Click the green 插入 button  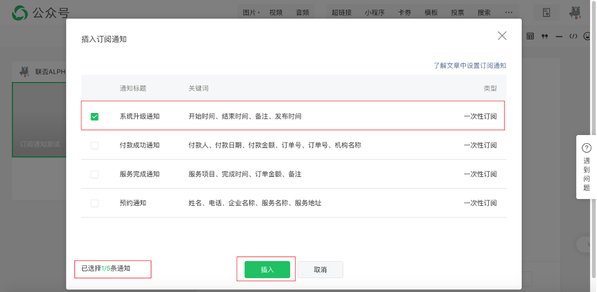coord(267,269)
